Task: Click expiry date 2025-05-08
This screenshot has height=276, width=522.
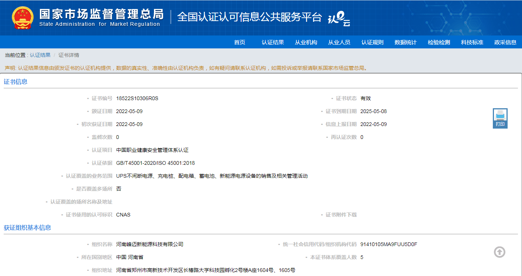Action: [x=374, y=111]
